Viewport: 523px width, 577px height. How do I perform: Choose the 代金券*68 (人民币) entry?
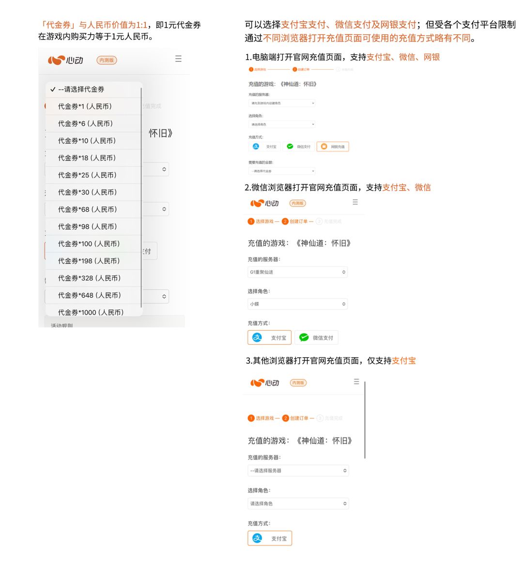click(93, 209)
